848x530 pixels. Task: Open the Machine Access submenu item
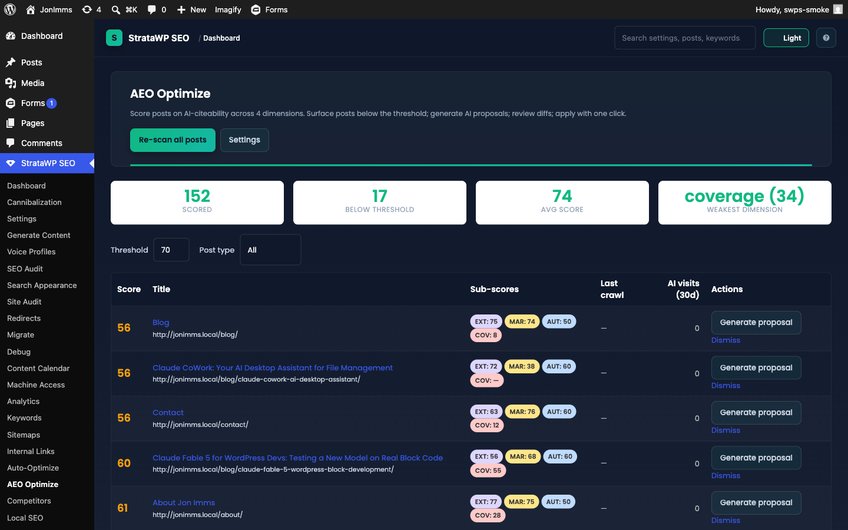pyautogui.click(x=36, y=385)
